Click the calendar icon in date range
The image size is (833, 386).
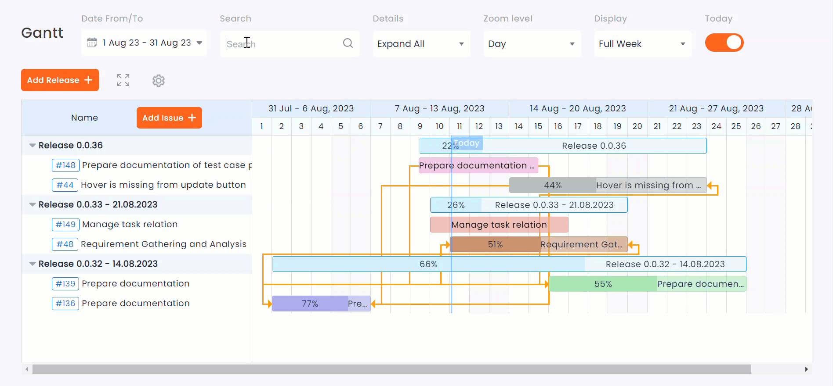pos(92,43)
